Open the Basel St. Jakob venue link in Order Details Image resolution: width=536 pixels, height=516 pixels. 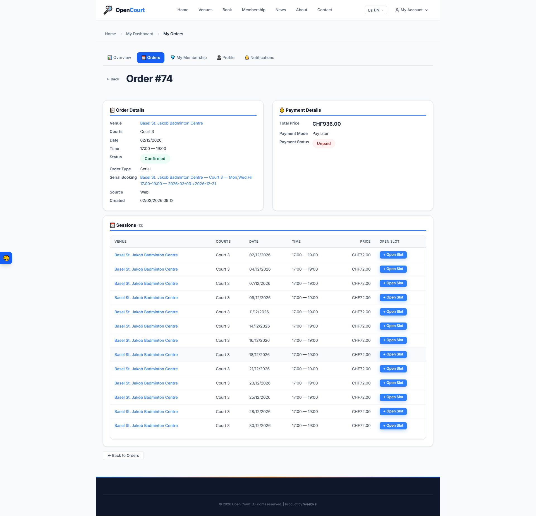click(x=171, y=123)
